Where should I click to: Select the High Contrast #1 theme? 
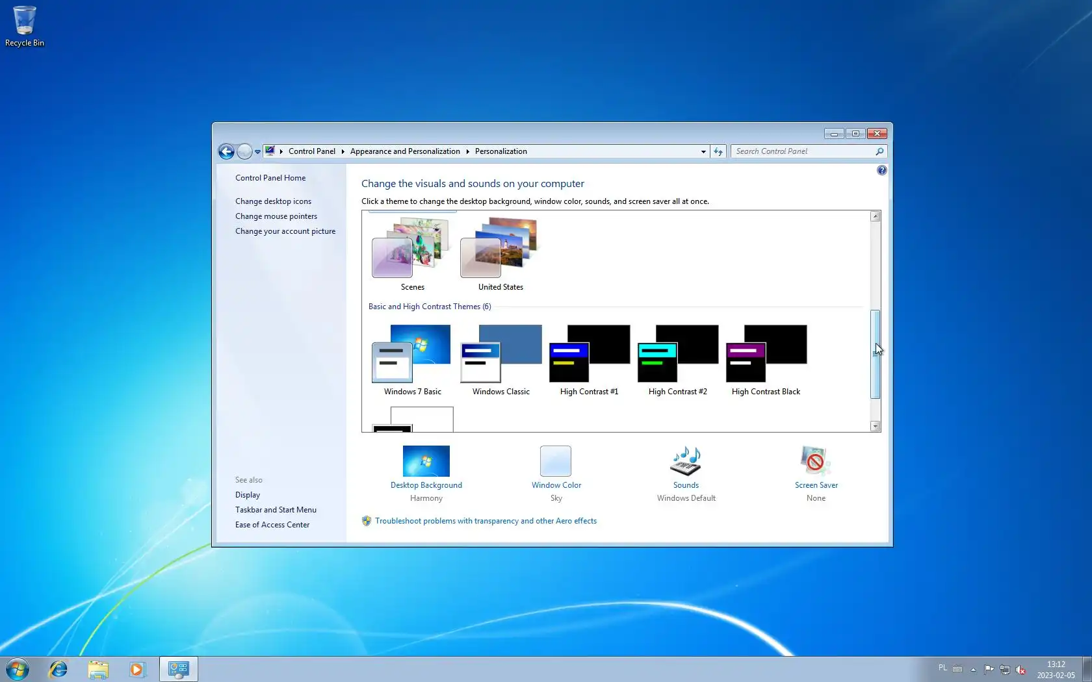coord(589,360)
